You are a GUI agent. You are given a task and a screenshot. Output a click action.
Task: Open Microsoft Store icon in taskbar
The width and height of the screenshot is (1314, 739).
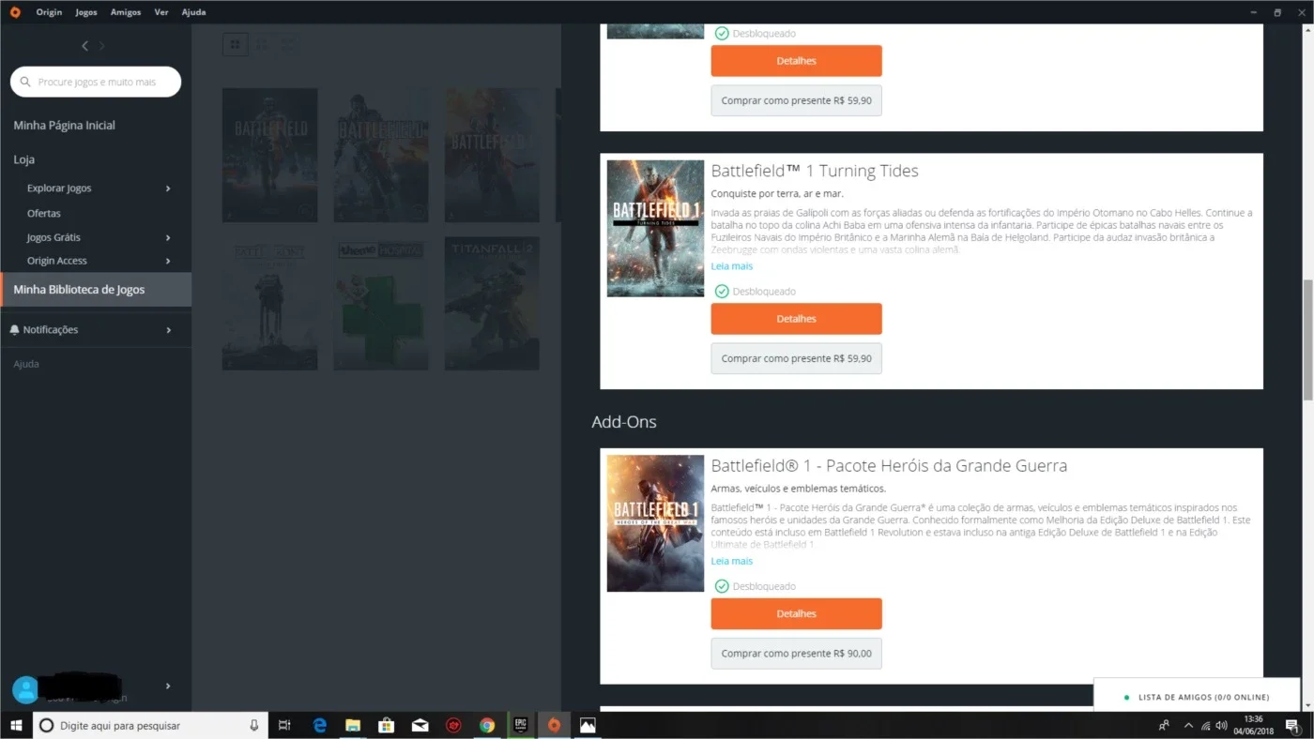point(386,725)
